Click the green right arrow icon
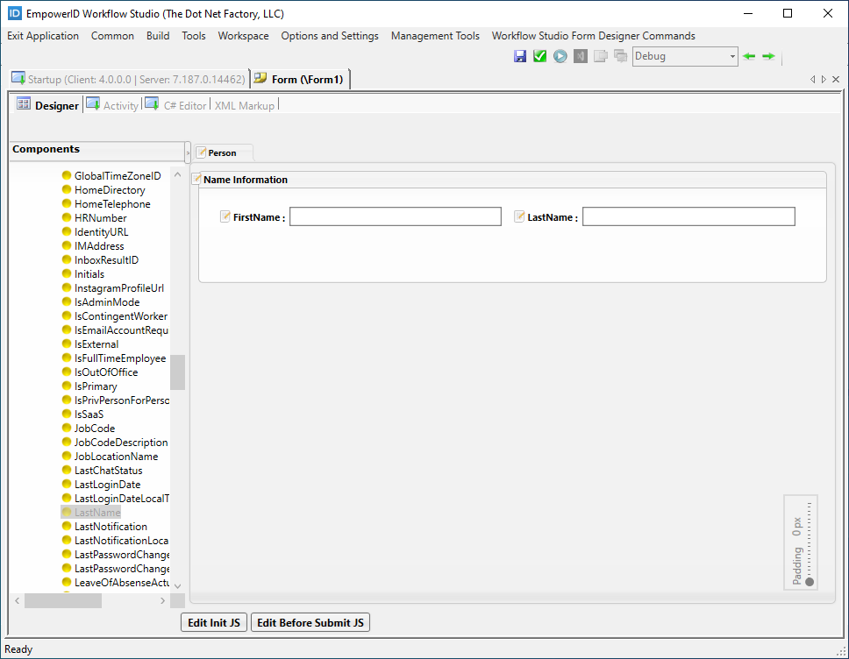This screenshot has height=659, width=849. click(768, 56)
